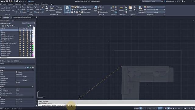Add a new drawing tab with plus
This screenshot has height=110, width=195.
tap(36, 17)
